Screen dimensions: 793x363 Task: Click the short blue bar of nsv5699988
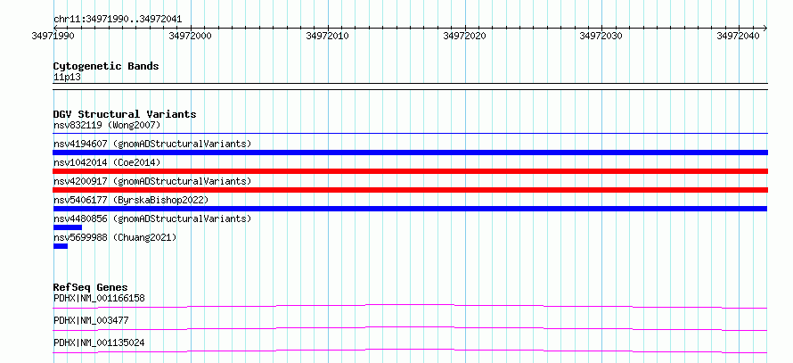coord(61,246)
